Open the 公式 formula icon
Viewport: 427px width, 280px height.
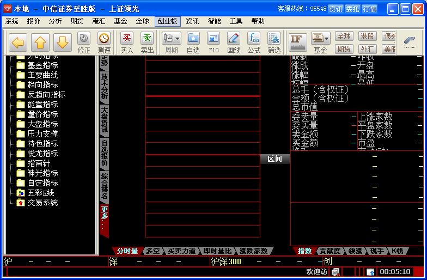coord(254,42)
